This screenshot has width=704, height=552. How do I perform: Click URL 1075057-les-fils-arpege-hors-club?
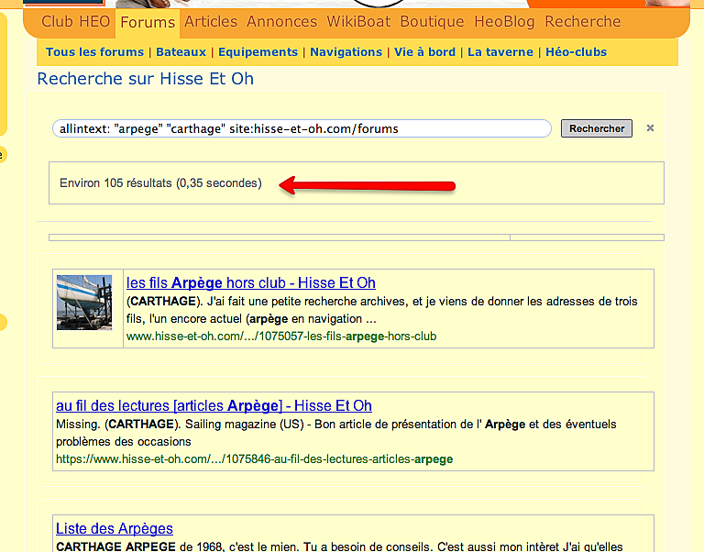tap(281, 337)
